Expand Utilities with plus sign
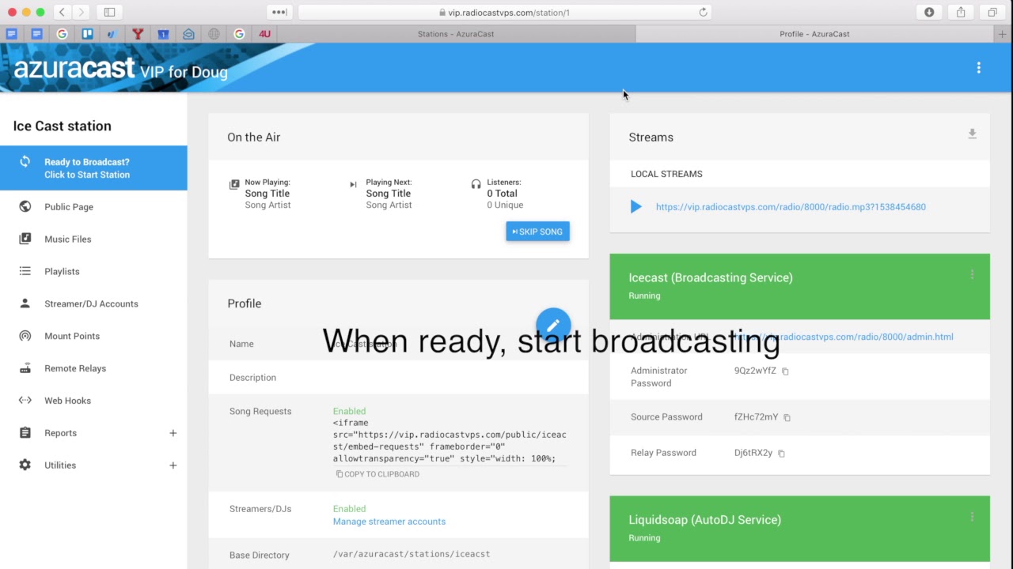This screenshot has width=1013, height=569. [x=173, y=465]
